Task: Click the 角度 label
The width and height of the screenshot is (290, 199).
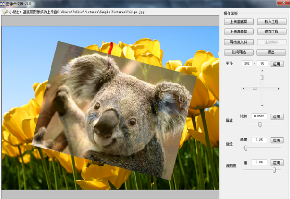Action: (x=244, y=140)
